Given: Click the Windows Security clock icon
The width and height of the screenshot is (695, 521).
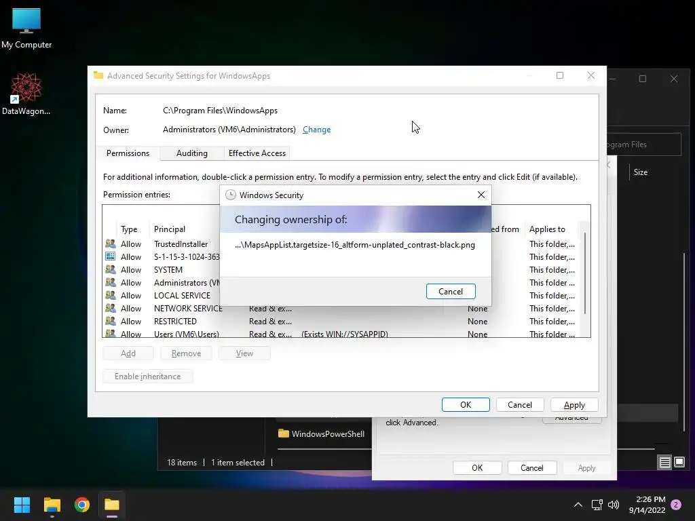Looking at the screenshot, I should pos(231,195).
